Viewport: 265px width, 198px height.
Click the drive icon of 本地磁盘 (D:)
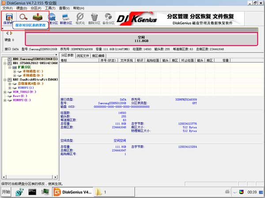pos(19,75)
